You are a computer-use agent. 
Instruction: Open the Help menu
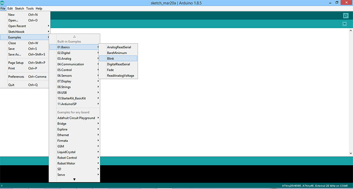click(x=39, y=8)
